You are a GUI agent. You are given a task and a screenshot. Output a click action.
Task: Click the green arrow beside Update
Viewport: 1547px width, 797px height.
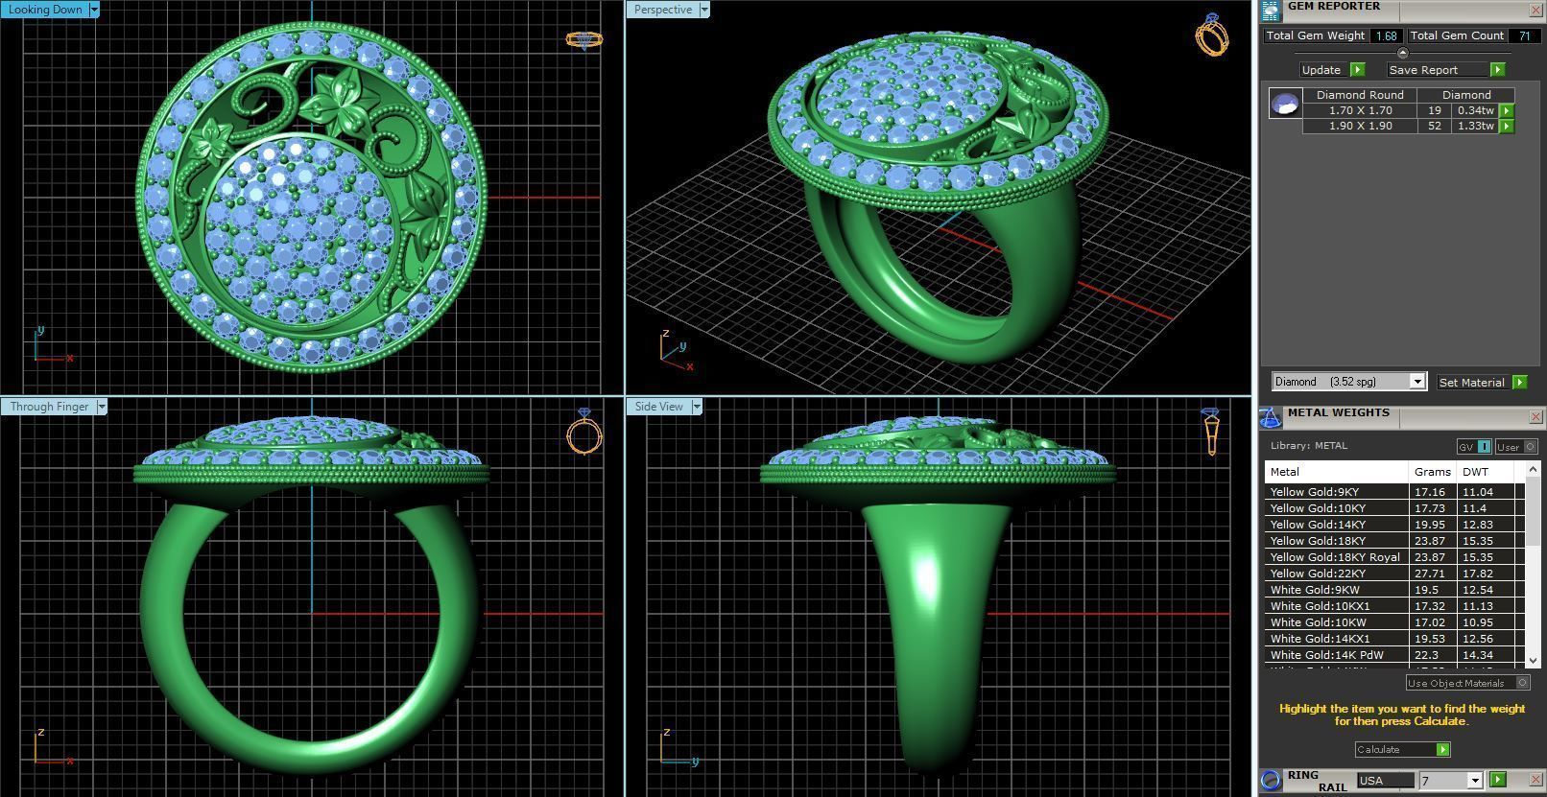[x=1357, y=70]
